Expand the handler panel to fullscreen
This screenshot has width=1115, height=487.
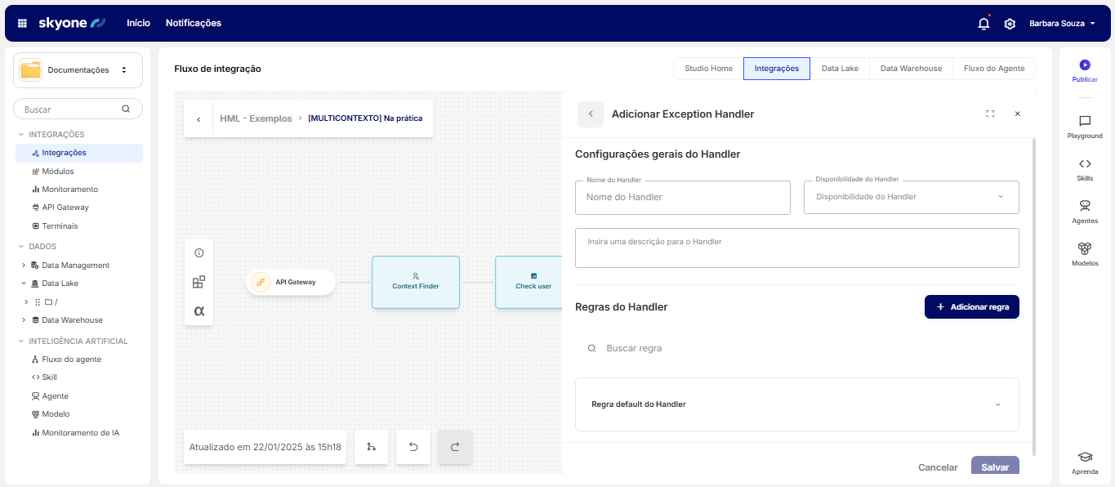tap(990, 114)
